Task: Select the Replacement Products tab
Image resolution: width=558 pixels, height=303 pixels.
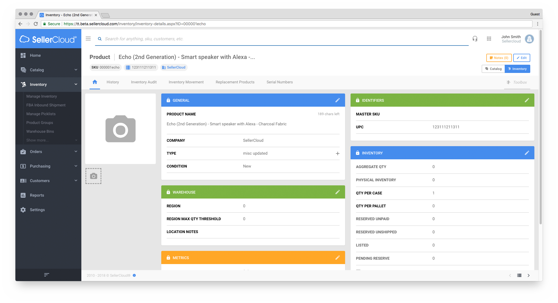Action: [235, 82]
